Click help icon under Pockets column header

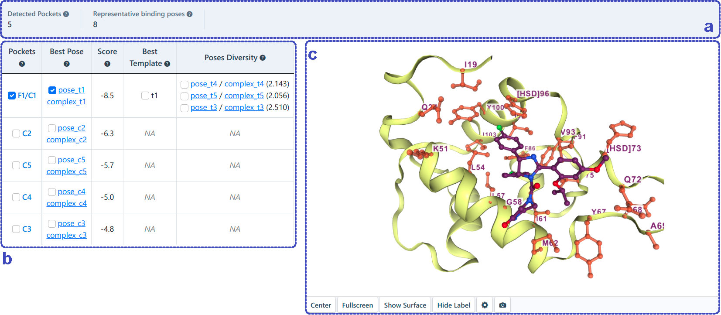point(22,64)
